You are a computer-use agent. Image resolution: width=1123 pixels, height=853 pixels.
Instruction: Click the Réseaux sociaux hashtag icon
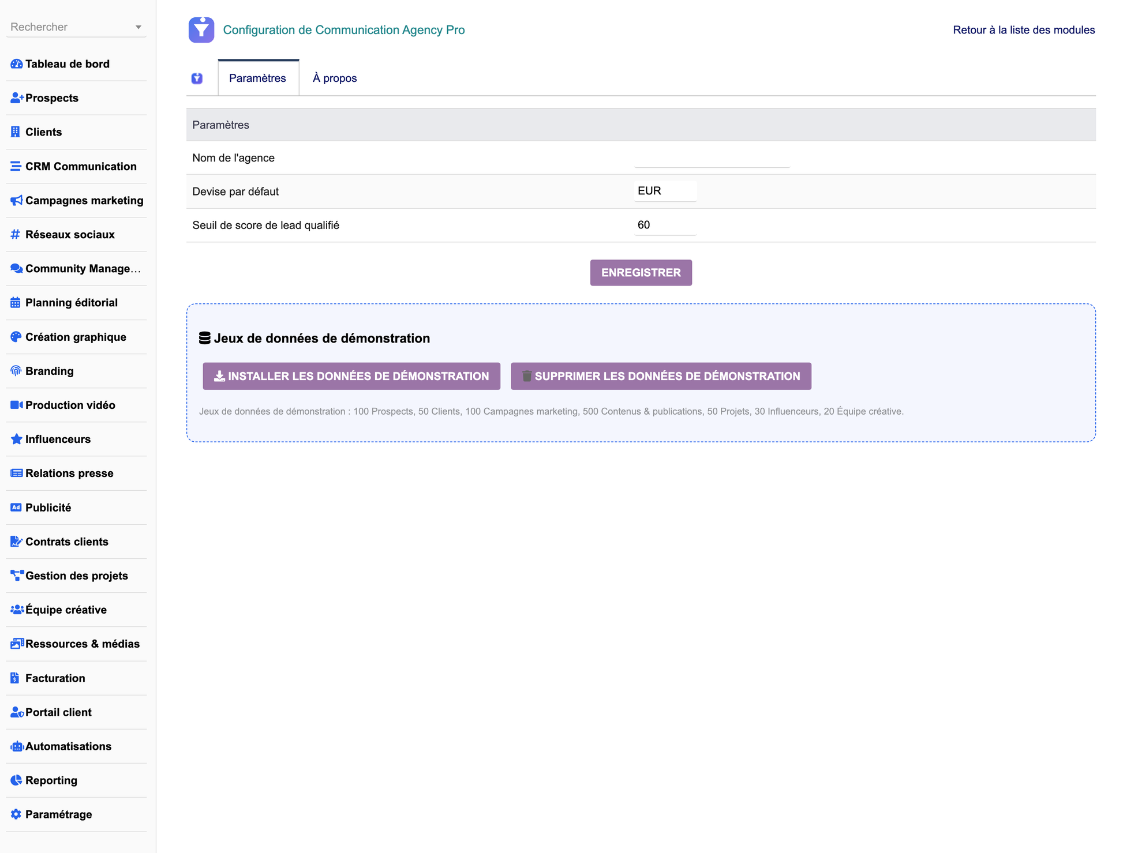click(x=16, y=234)
